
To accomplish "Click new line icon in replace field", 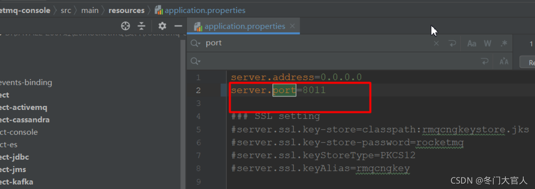I will (484, 61).
